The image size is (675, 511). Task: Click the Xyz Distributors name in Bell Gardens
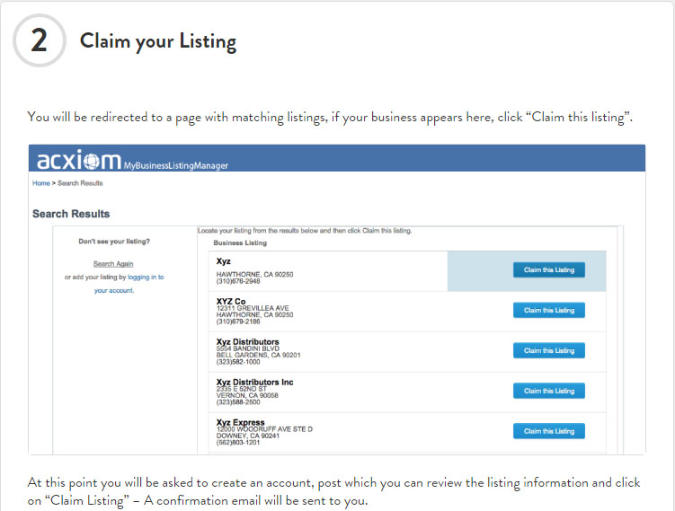[247, 341]
